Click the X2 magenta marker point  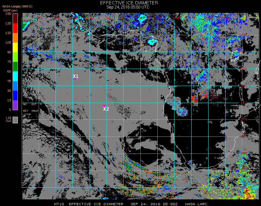click(104, 106)
